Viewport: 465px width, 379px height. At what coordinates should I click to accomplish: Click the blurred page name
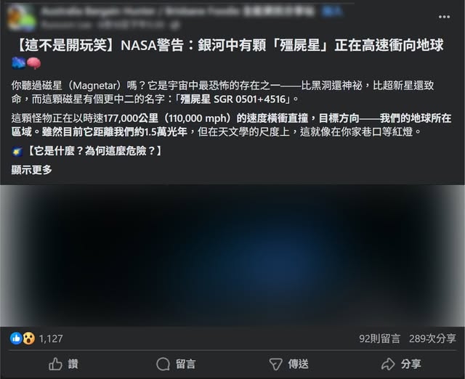pyautogui.click(x=177, y=12)
